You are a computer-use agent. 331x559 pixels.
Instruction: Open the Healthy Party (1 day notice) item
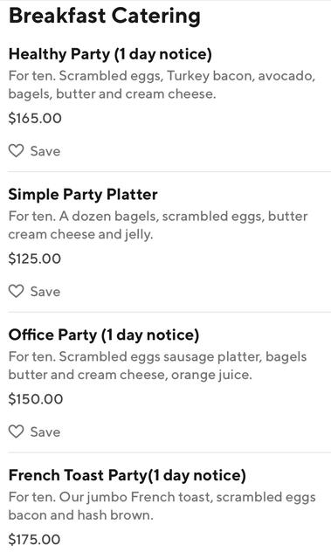point(110,54)
